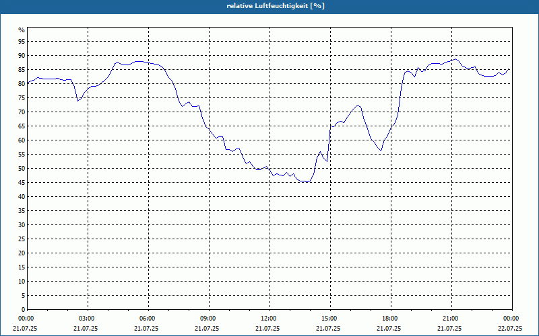The height and width of the screenshot is (336, 539).
Task: Click the 80 y-axis label
Action: (22, 83)
